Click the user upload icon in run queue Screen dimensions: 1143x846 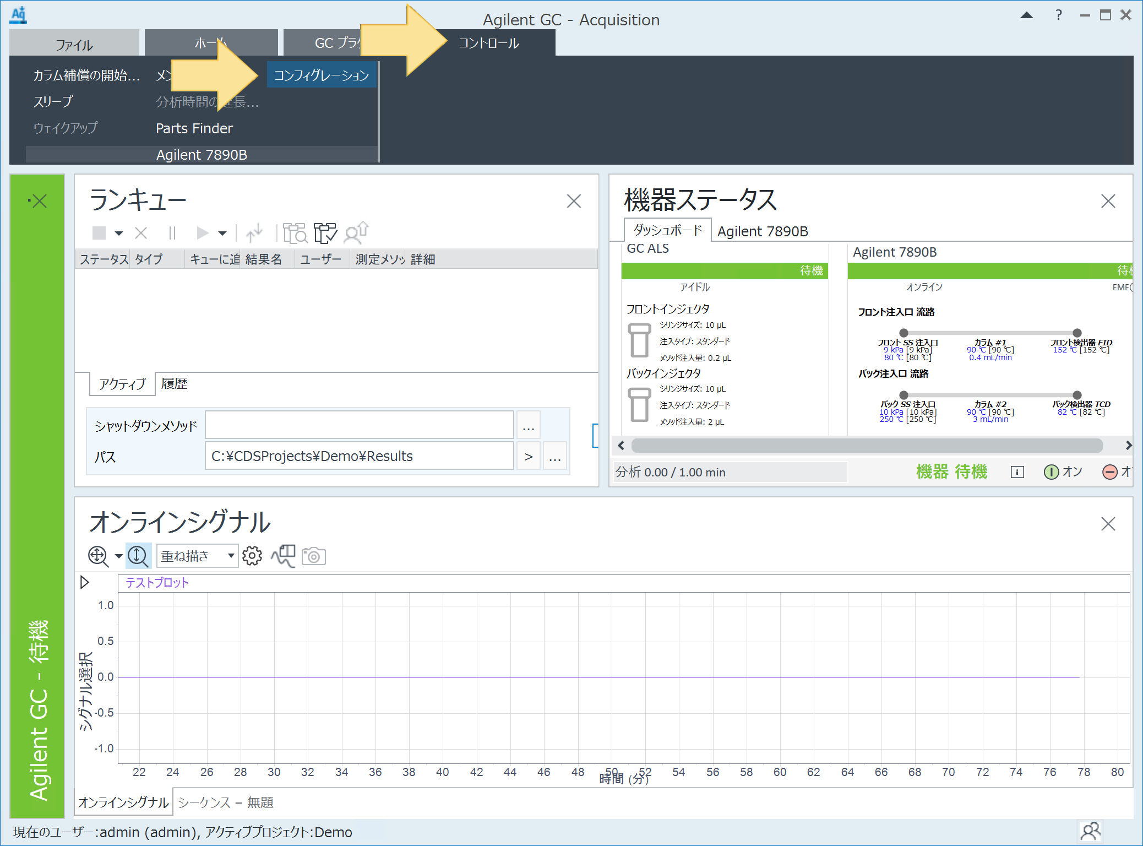click(356, 232)
